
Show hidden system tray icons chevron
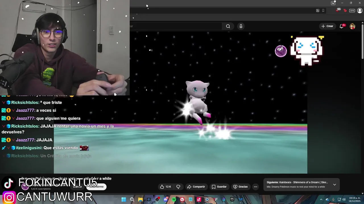(321, 199)
